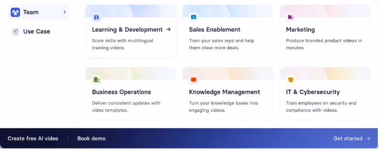This screenshot has width=379, height=149.
Task: Click text 'Train your sales reps and help'
Action: [x=221, y=40]
